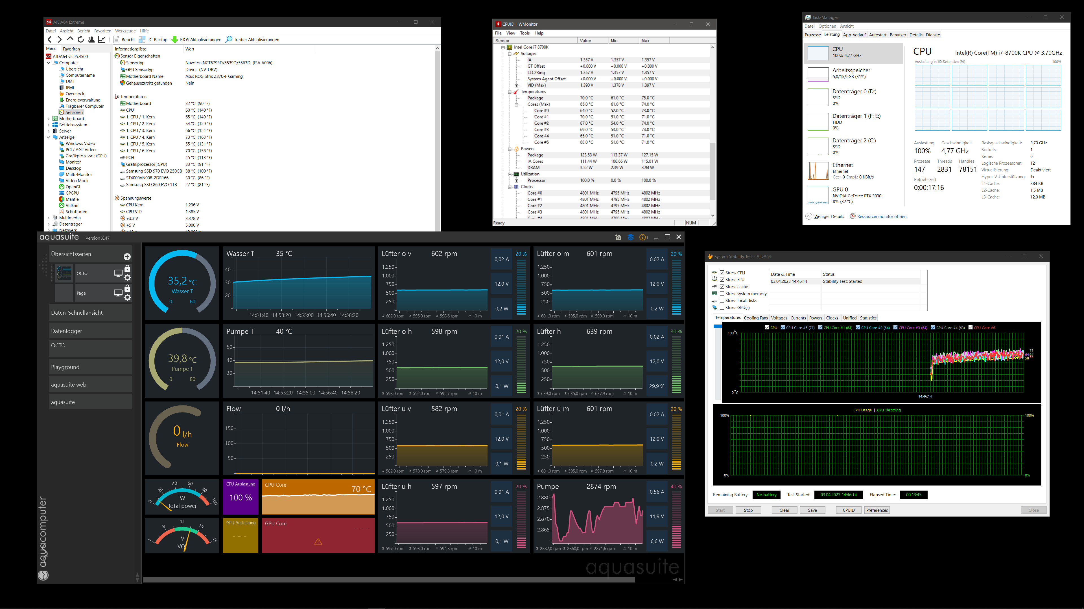This screenshot has height=609, width=1084.
Task: Open the Werkzeuge menu in AIDA64
Action: coord(125,31)
